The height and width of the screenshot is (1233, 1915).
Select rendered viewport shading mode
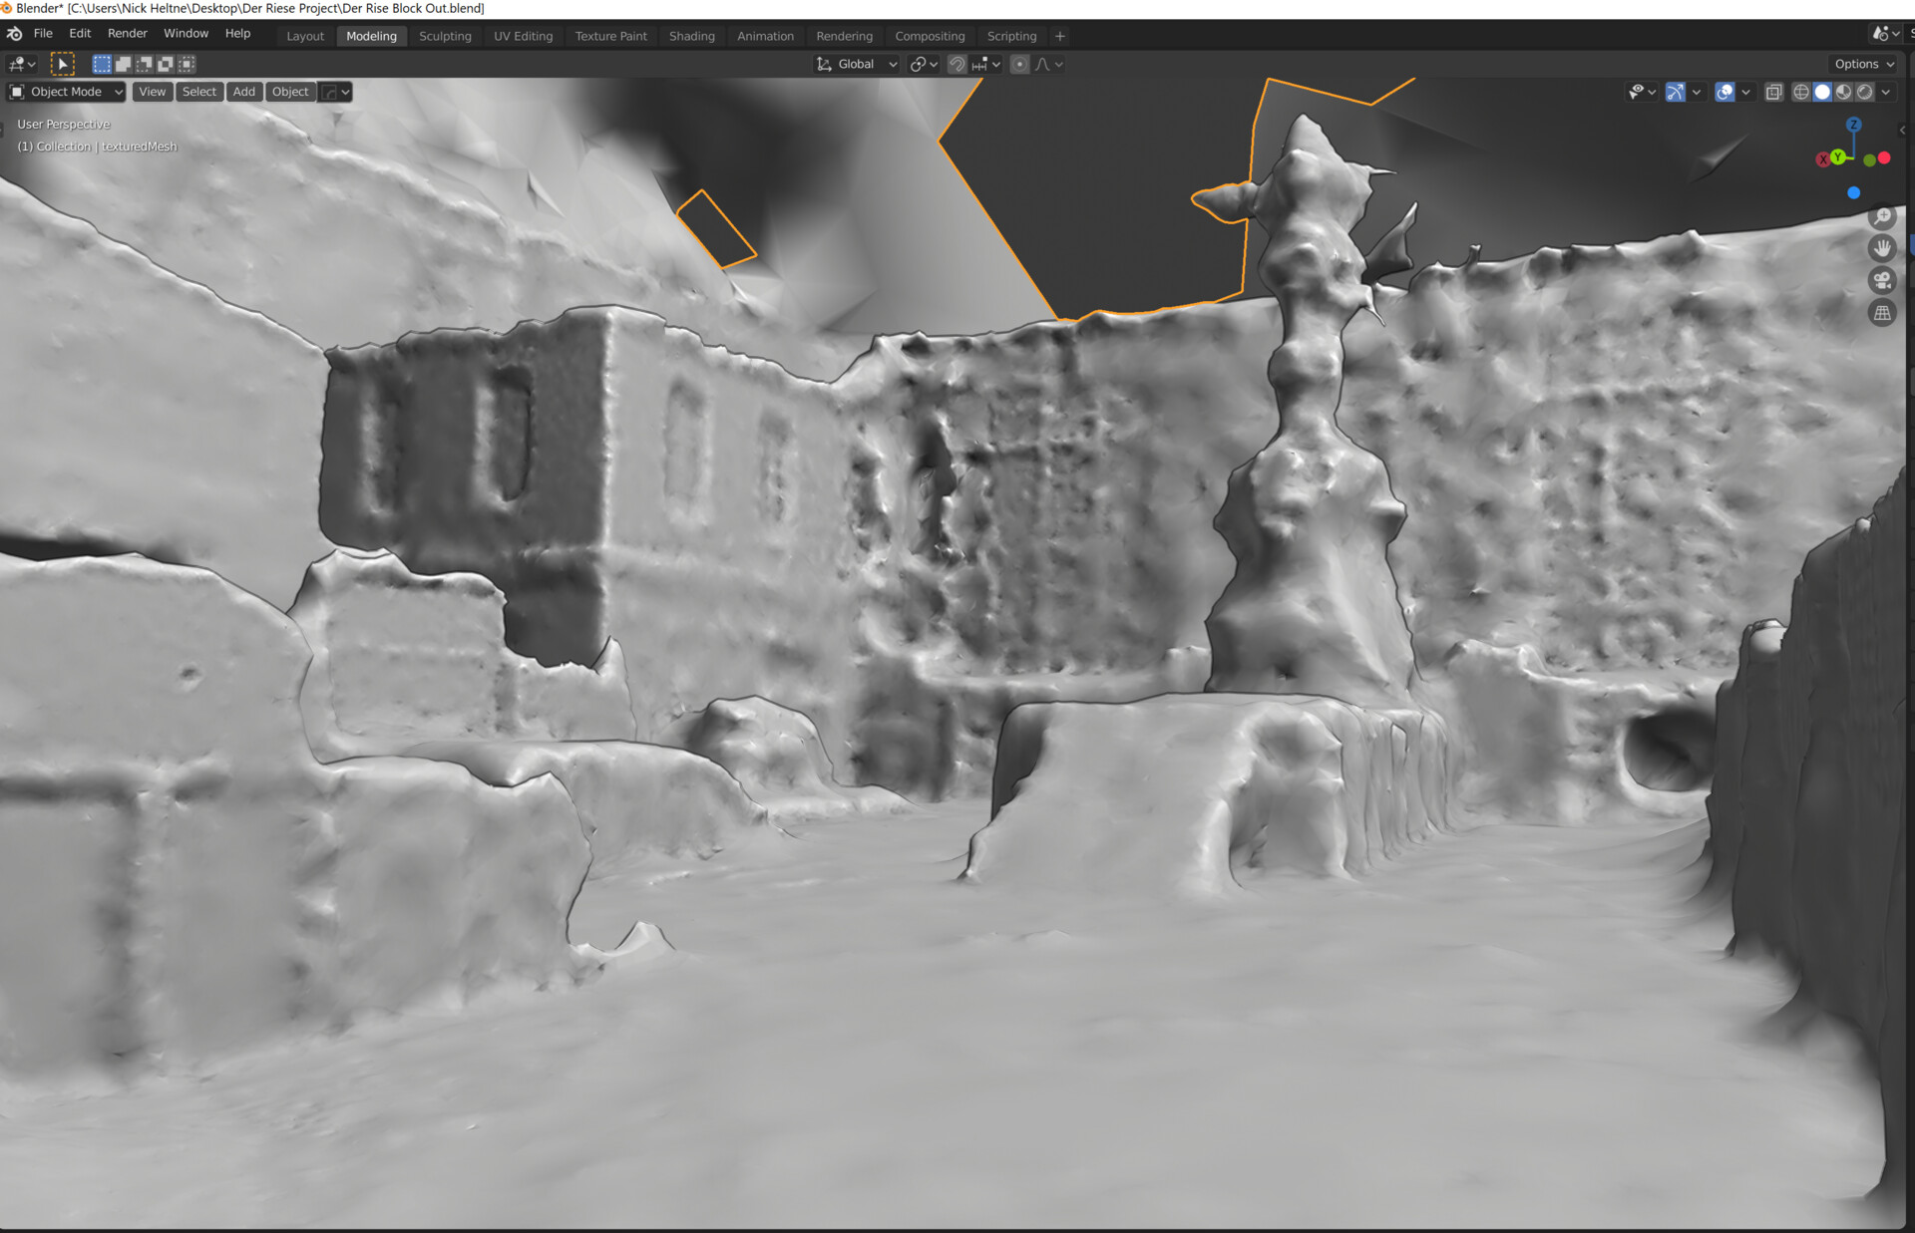pyautogui.click(x=1864, y=92)
